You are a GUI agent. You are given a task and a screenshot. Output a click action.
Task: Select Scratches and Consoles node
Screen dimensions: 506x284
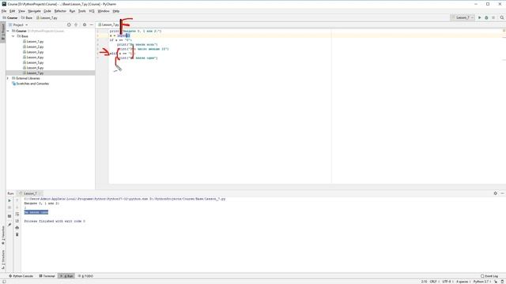30,84
